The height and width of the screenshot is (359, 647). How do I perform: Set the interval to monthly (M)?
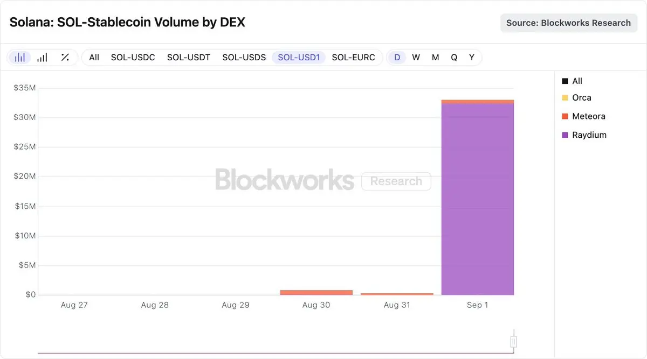[x=435, y=57]
